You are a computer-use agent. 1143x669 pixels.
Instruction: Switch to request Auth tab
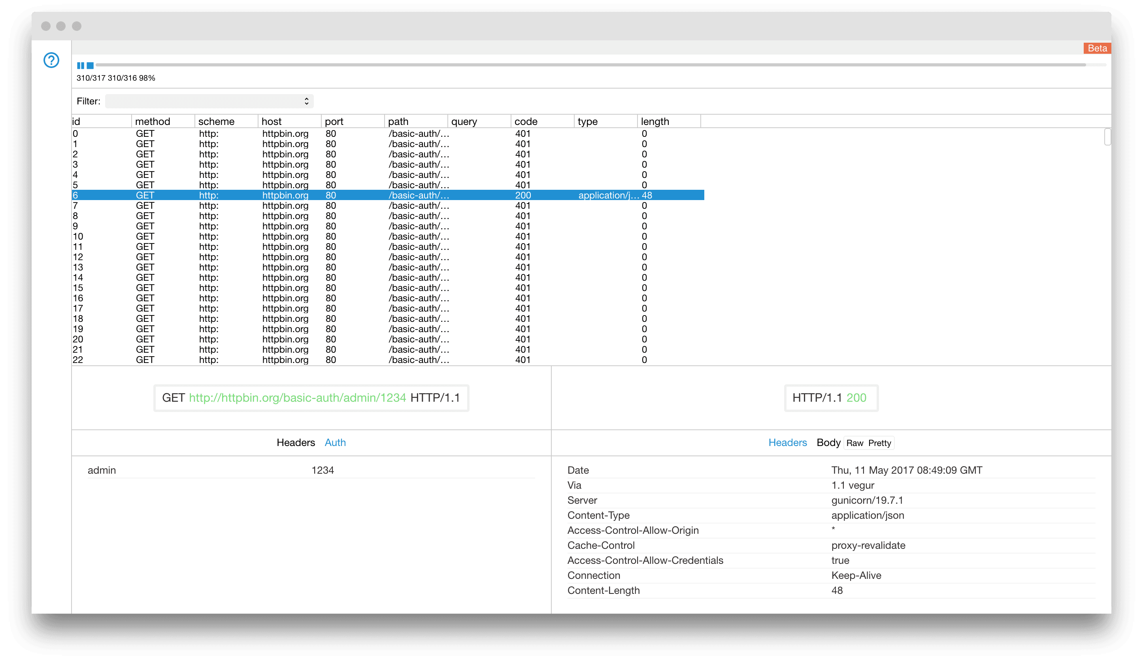[x=335, y=442]
